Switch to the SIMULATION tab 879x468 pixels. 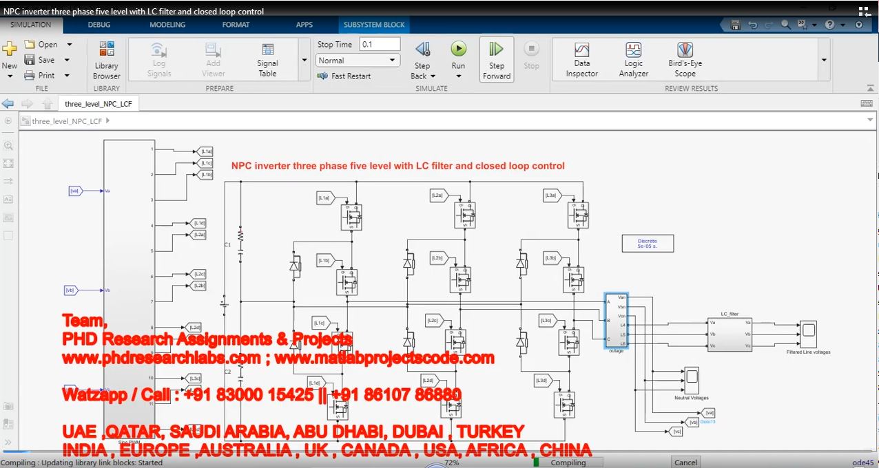31,25
